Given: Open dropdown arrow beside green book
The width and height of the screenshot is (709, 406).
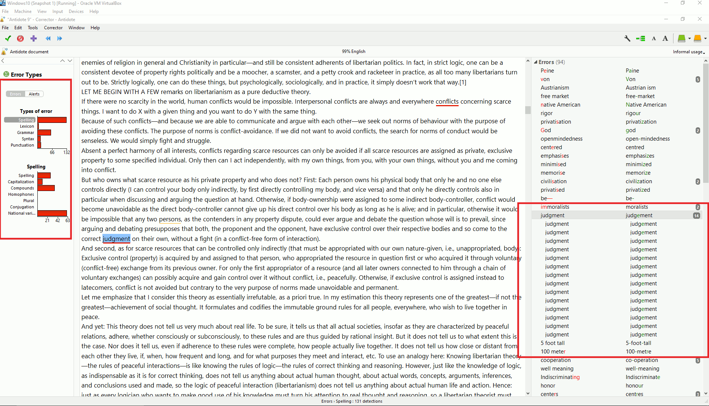Looking at the screenshot, I should pos(689,38).
